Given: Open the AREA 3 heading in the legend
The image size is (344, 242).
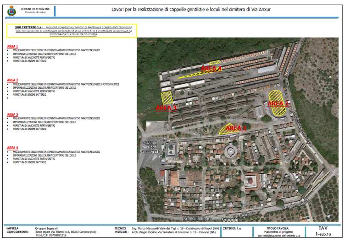Looking at the screenshot, I should coord(12,114).
